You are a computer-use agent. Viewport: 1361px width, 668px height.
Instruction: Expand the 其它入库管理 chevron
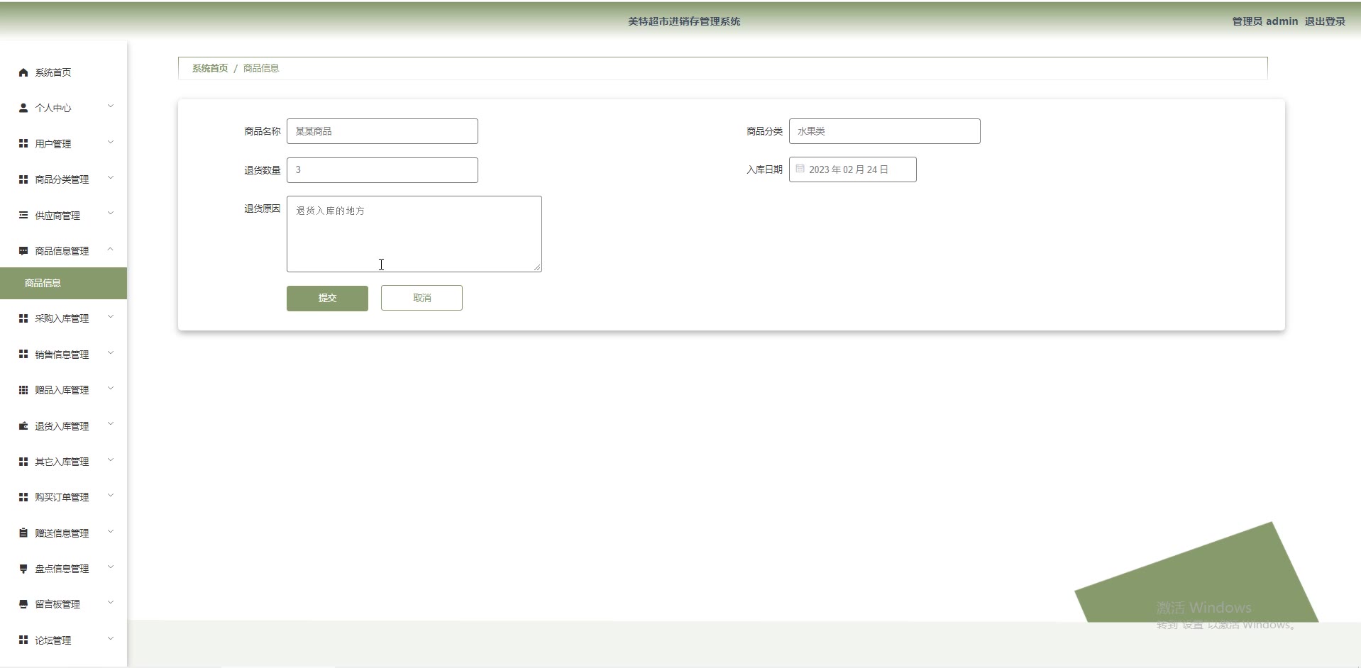click(x=111, y=460)
